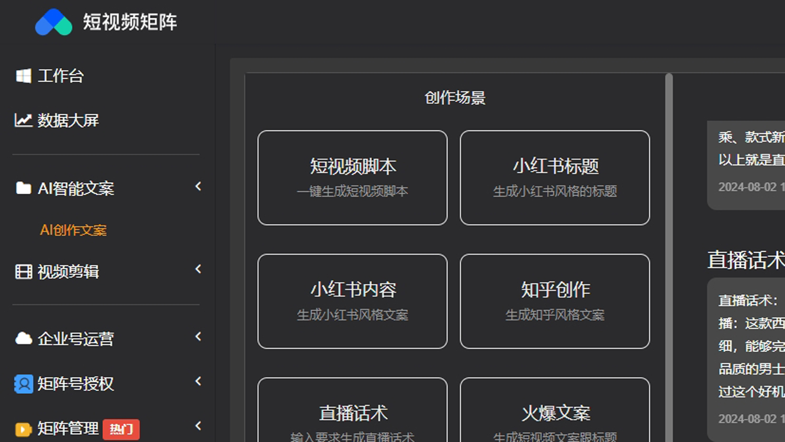Click the 热门 badge next to 矩阵管理
Screen dimensions: 785x442
coord(121,429)
